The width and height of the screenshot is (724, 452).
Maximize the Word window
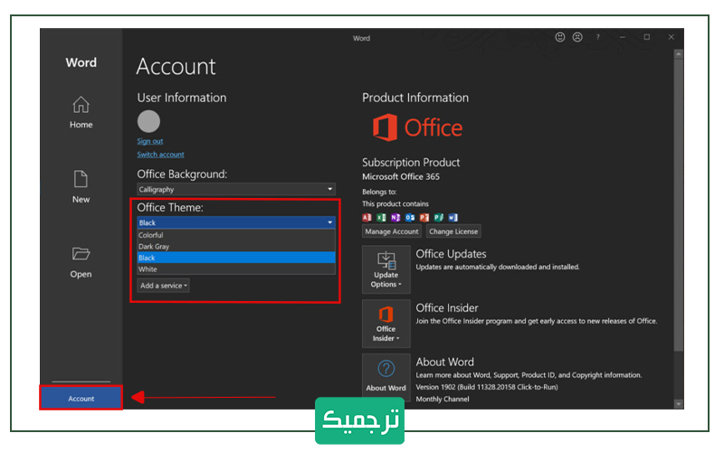click(646, 37)
